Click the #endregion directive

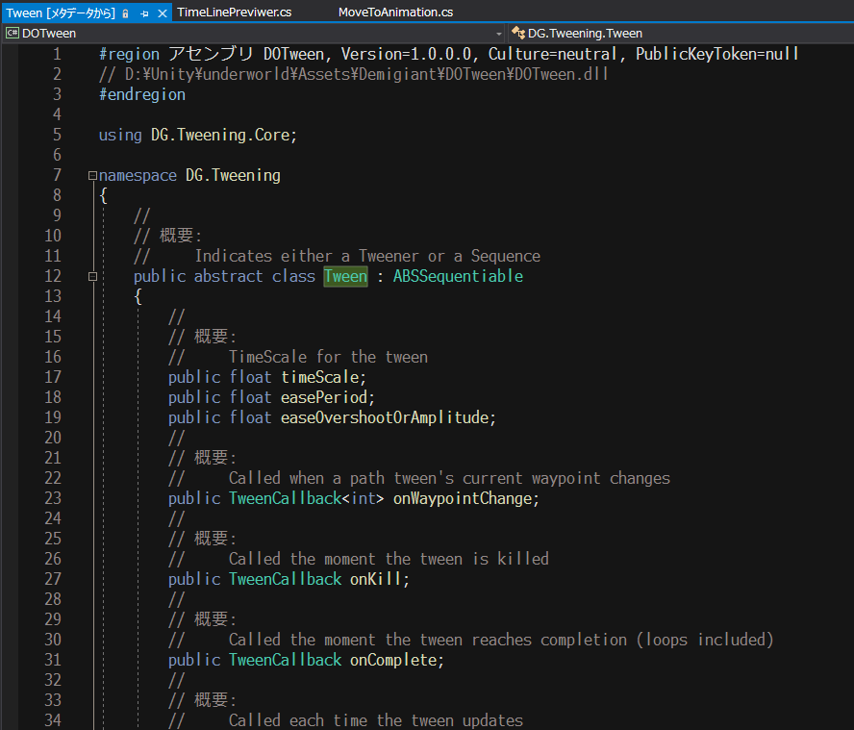[x=141, y=94]
